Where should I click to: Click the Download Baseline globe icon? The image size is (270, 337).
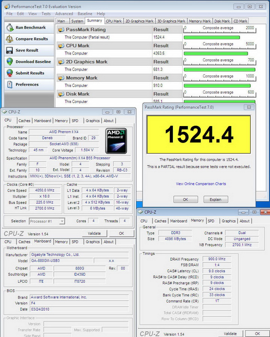(10, 62)
